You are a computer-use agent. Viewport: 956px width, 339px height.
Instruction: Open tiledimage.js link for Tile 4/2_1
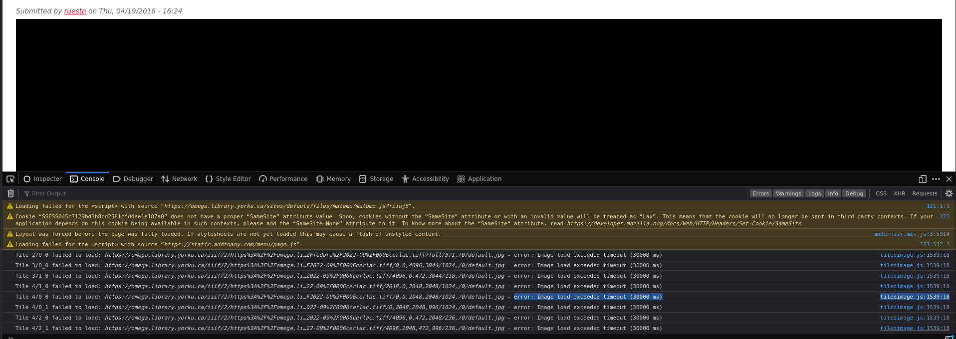915,328
